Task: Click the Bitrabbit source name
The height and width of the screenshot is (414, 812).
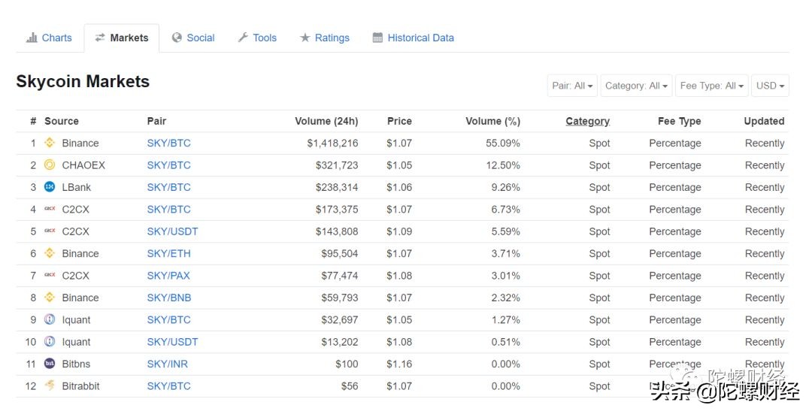Action: [x=80, y=386]
